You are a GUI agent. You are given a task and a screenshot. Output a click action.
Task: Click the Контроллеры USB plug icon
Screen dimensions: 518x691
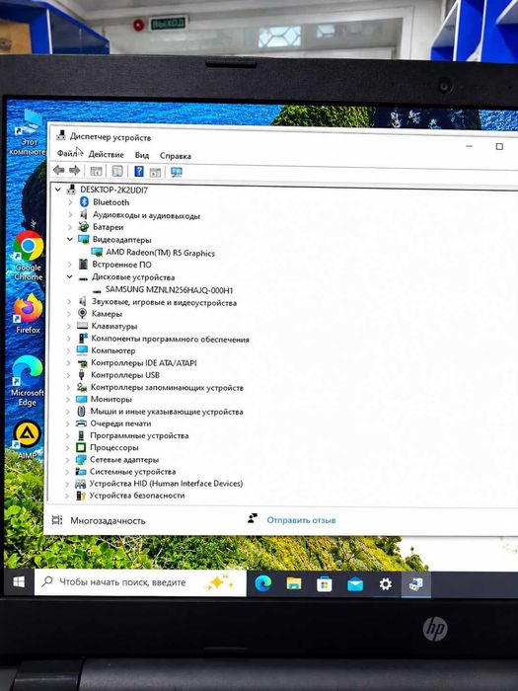[x=82, y=374]
